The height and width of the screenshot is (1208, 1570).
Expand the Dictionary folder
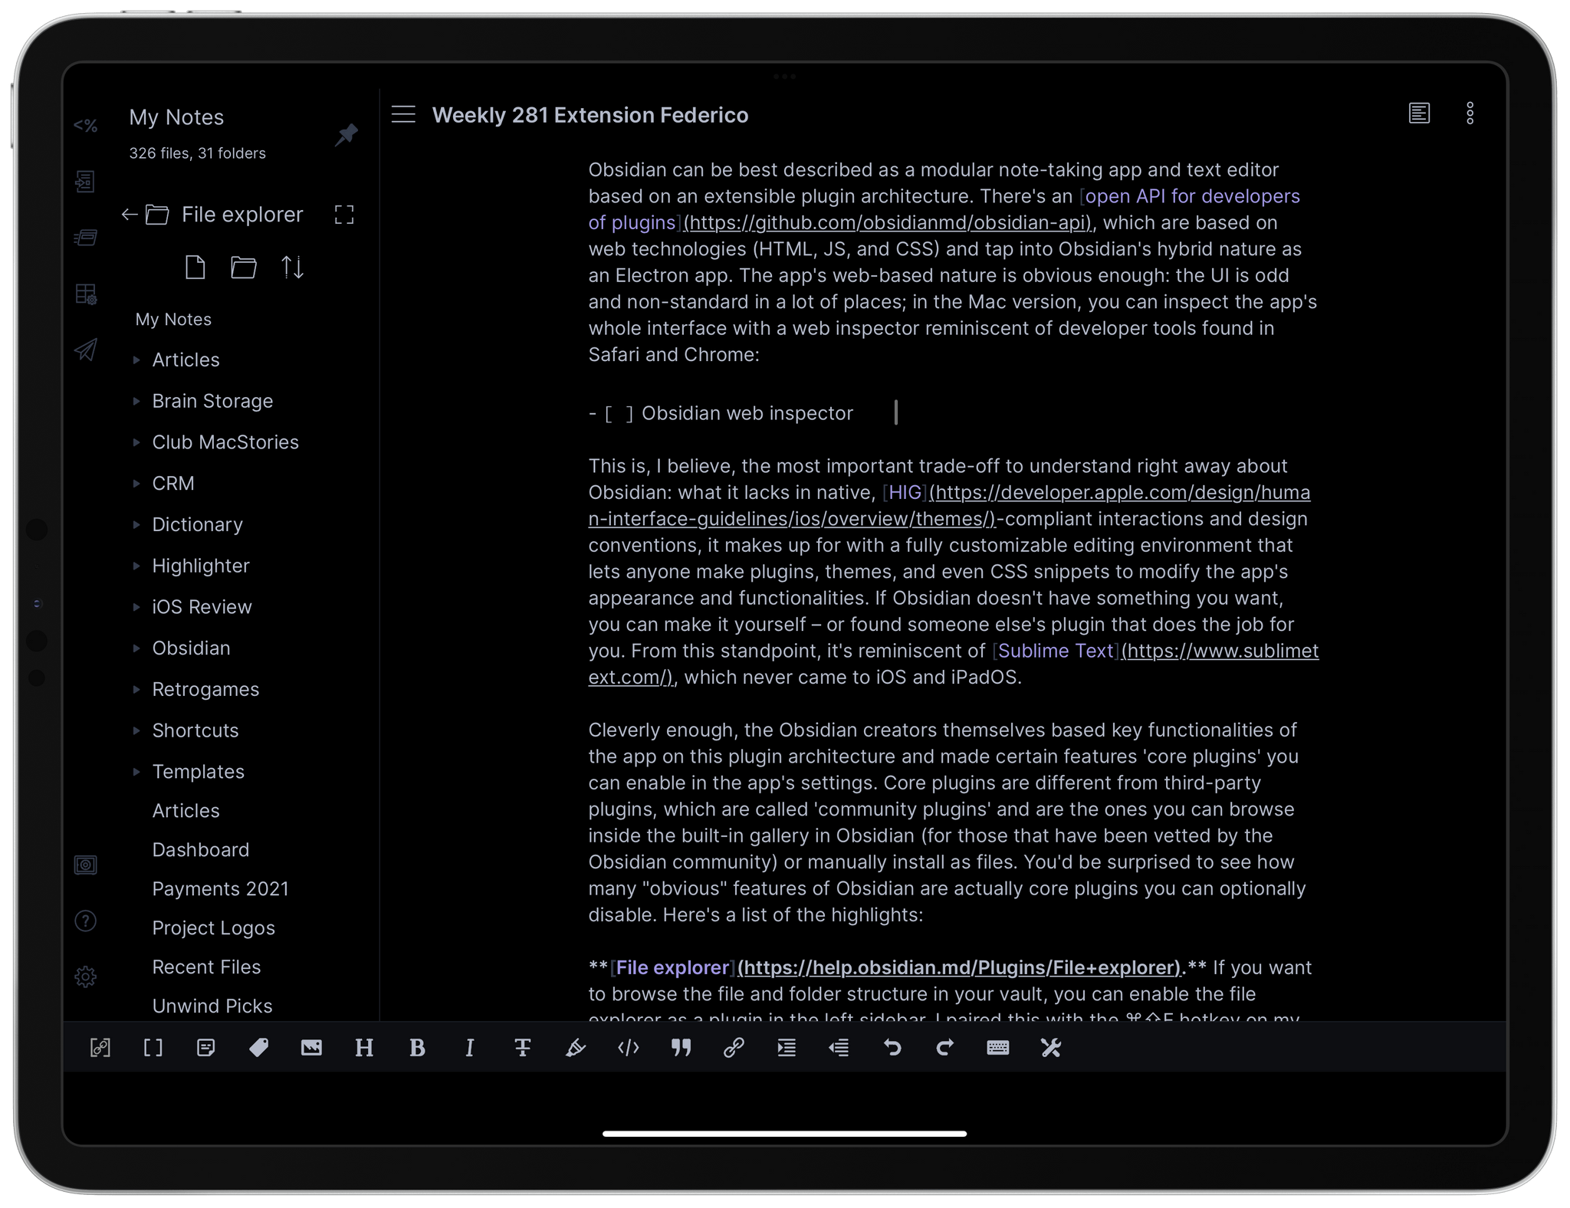pos(136,524)
